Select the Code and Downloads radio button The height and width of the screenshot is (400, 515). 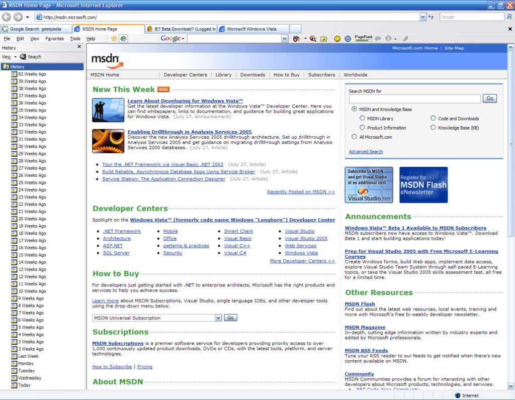433,118
